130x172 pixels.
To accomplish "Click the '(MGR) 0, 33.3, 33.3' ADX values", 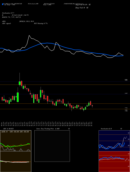I will pyautogui.click(x=26, y=21).
